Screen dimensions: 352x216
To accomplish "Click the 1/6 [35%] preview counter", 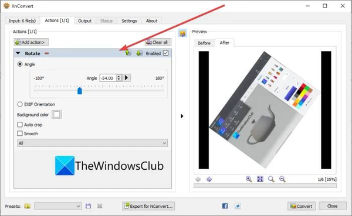I will [327, 179].
